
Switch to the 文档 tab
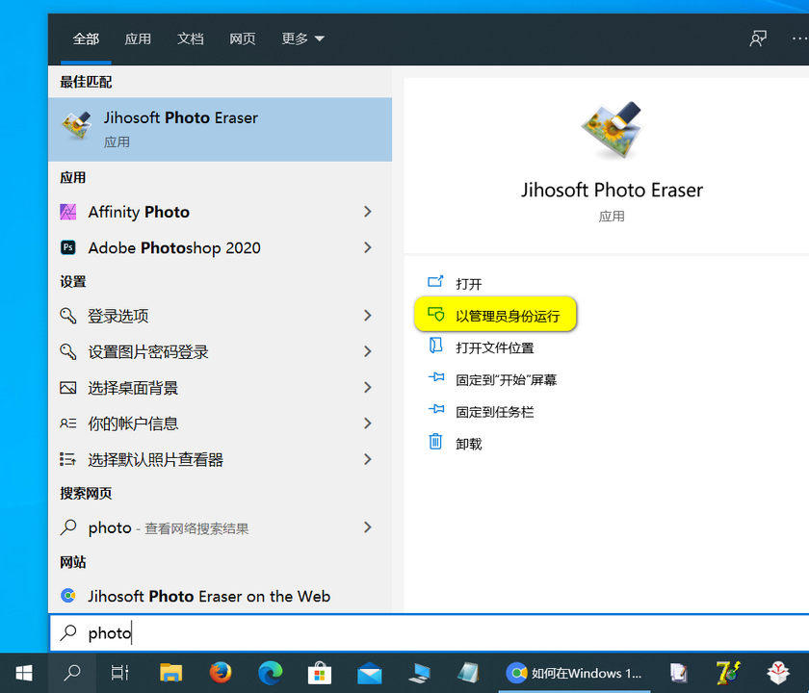click(191, 38)
